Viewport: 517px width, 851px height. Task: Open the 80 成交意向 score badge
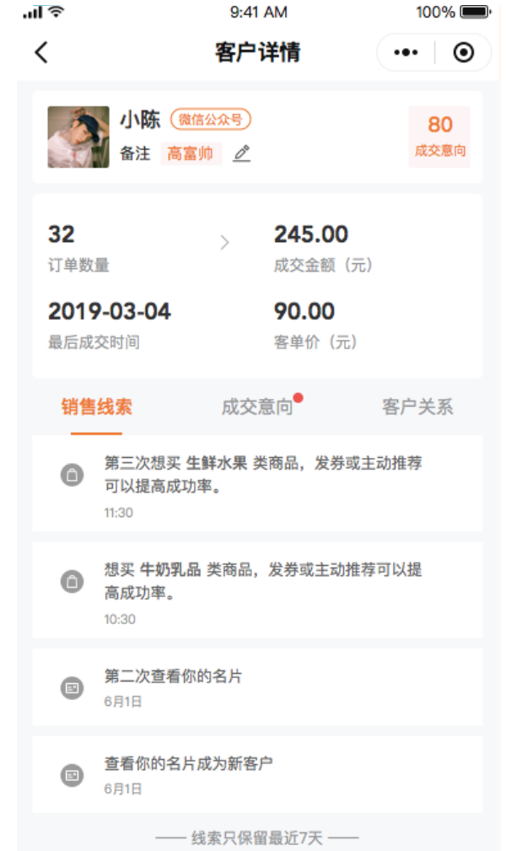coord(439,137)
